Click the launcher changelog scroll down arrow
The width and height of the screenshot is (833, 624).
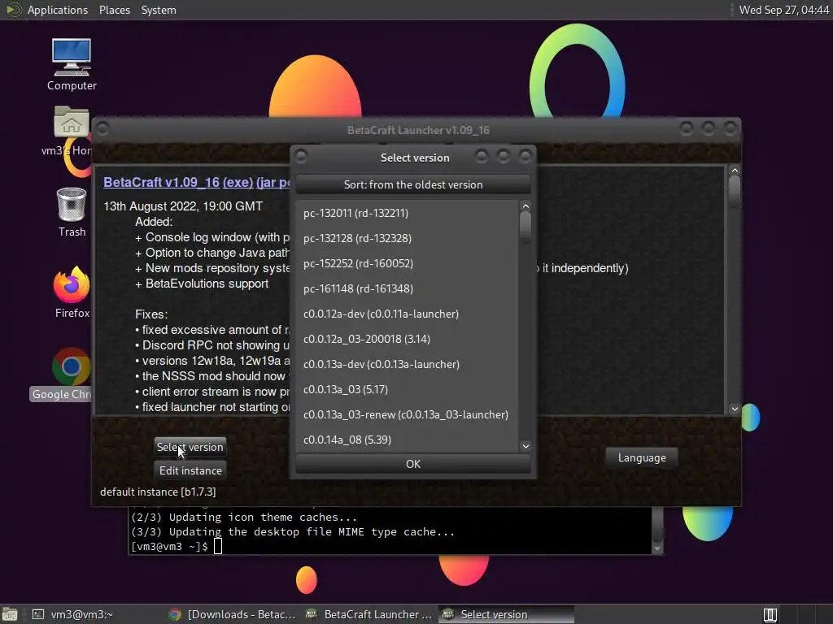[735, 409]
